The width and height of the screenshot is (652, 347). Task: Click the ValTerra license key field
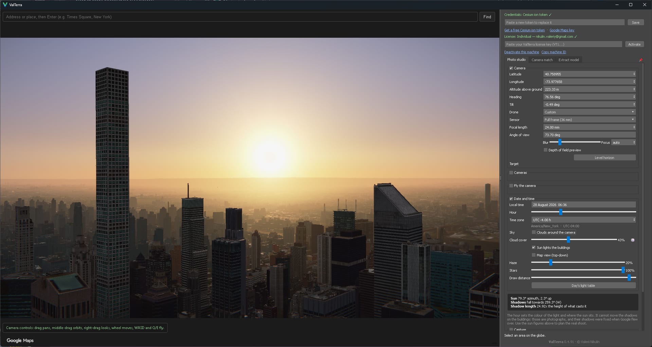click(x=563, y=44)
